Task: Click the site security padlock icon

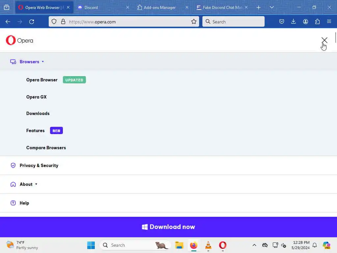Action: pyautogui.click(x=63, y=21)
